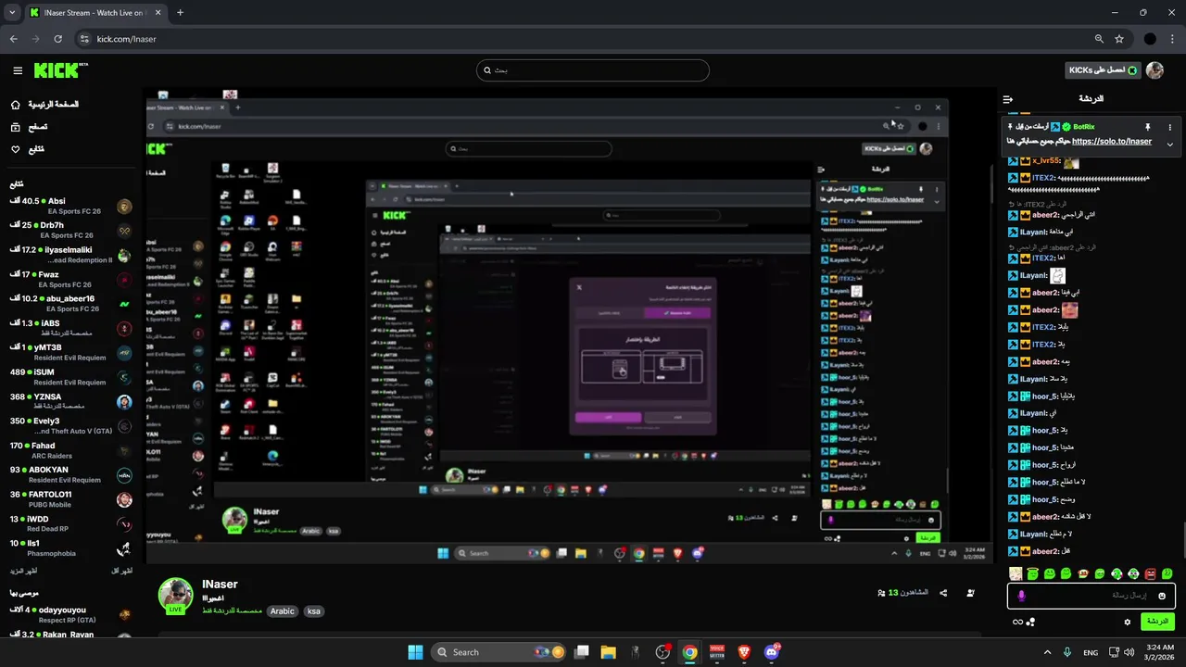Viewport: 1186px width, 667px height.
Task: Click the Kick search box
Action: pos(593,70)
